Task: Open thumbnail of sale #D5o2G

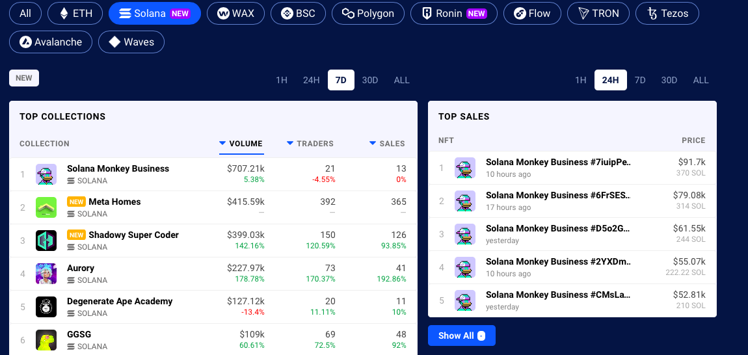Action: coord(464,234)
